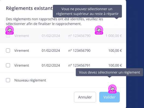Click the "Des règlements non rapprochés" description text
Image resolution: width=144 pixels, height=108 pixels.
54,21
